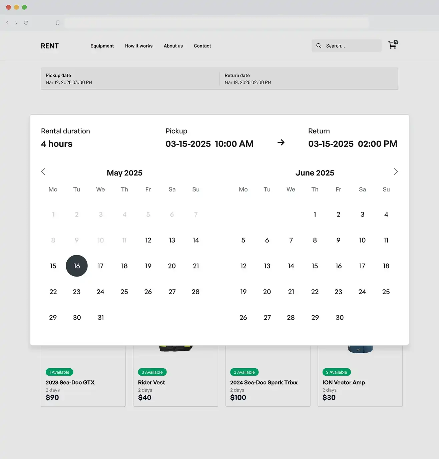The width and height of the screenshot is (439, 459).
Task: Open the Contact page link
Action: pos(202,46)
